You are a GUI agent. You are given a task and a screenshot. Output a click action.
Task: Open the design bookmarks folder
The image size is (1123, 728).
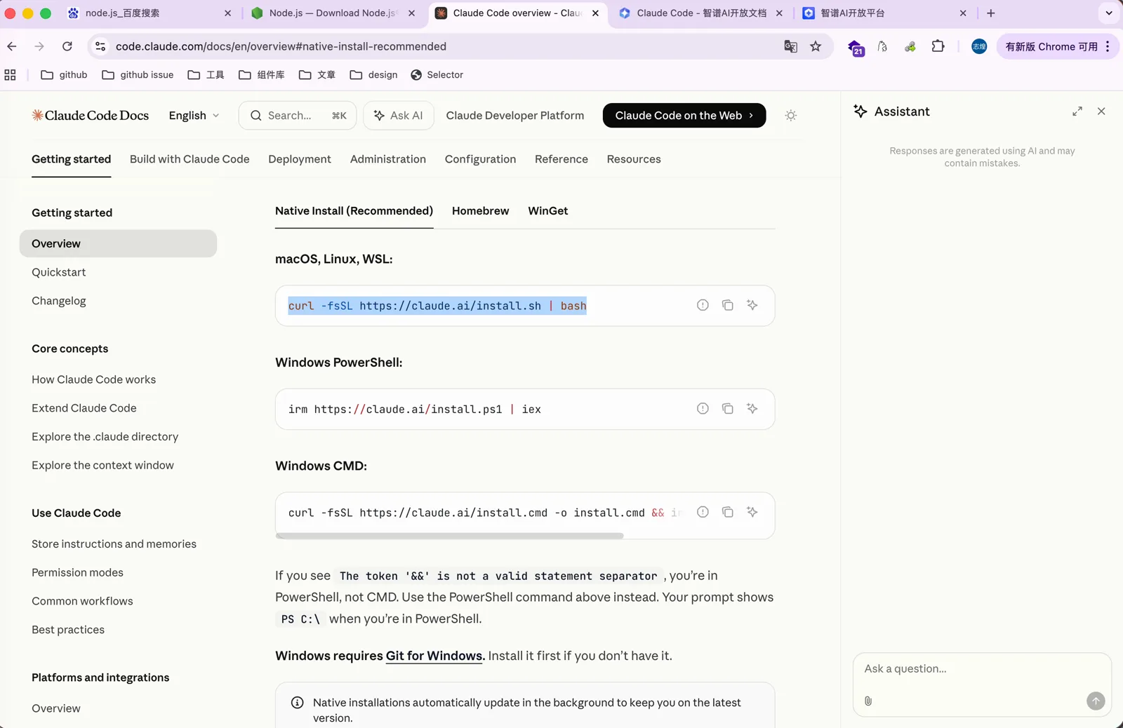[373, 75]
